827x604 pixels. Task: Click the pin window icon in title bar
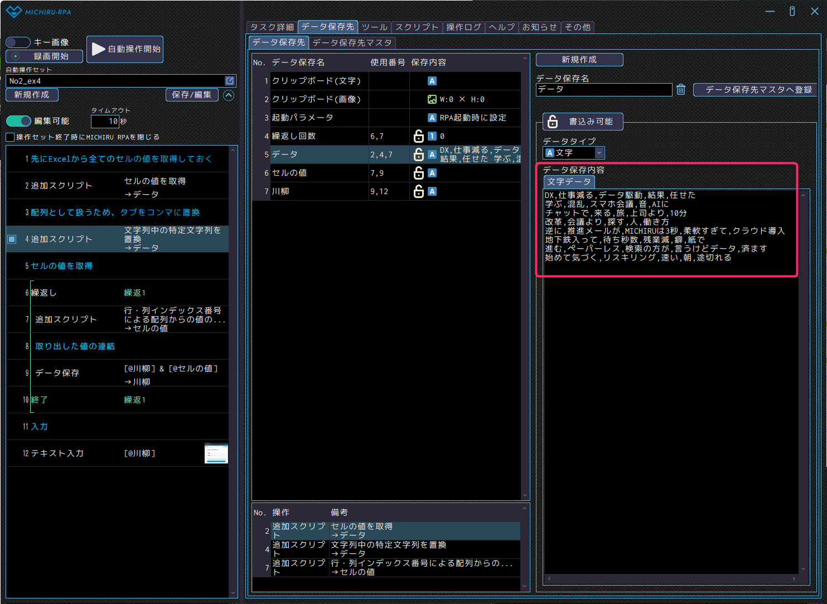(x=792, y=11)
